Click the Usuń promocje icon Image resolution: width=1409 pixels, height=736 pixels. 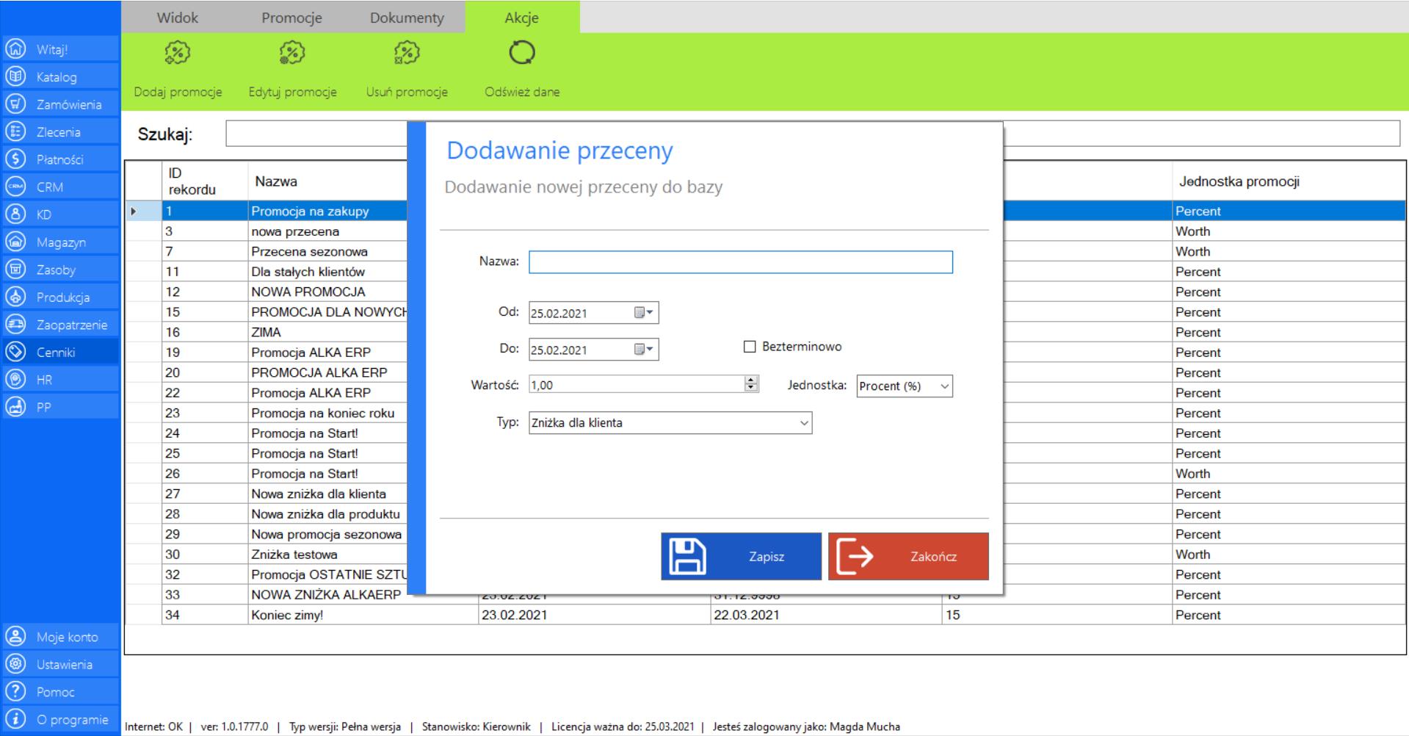pyautogui.click(x=407, y=53)
